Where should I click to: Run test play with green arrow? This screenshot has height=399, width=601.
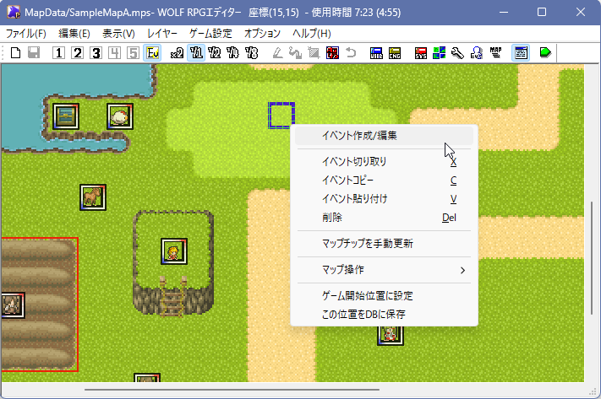pos(545,53)
